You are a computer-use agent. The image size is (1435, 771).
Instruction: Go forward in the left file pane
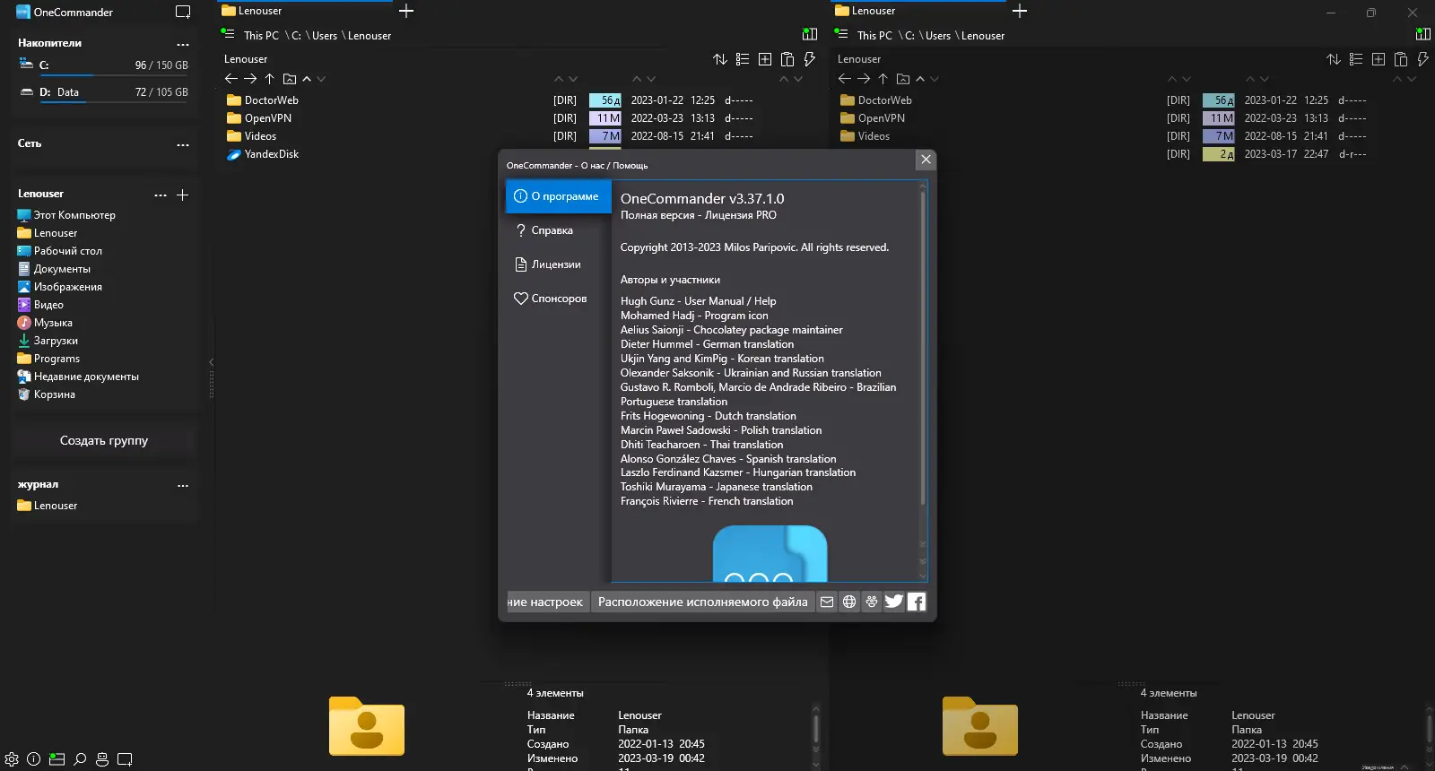click(x=250, y=79)
